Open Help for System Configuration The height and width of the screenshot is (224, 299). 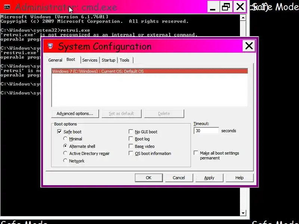click(x=240, y=178)
